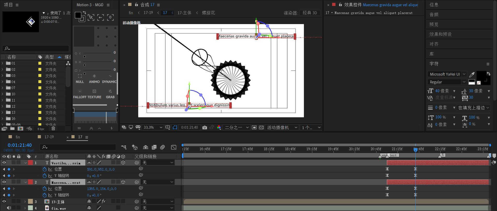The height and width of the screenshot is (211, 497).
Task: Click the swap fill and stroke arrow icon
Action: [488, 74]
